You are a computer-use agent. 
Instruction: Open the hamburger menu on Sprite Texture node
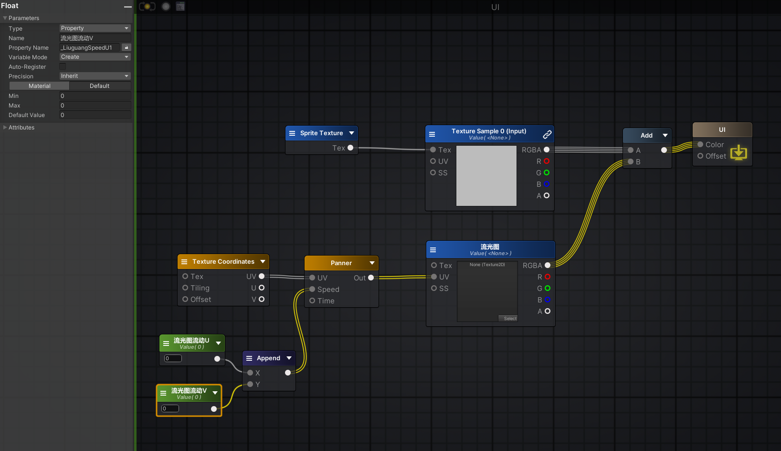coord(292,133)
